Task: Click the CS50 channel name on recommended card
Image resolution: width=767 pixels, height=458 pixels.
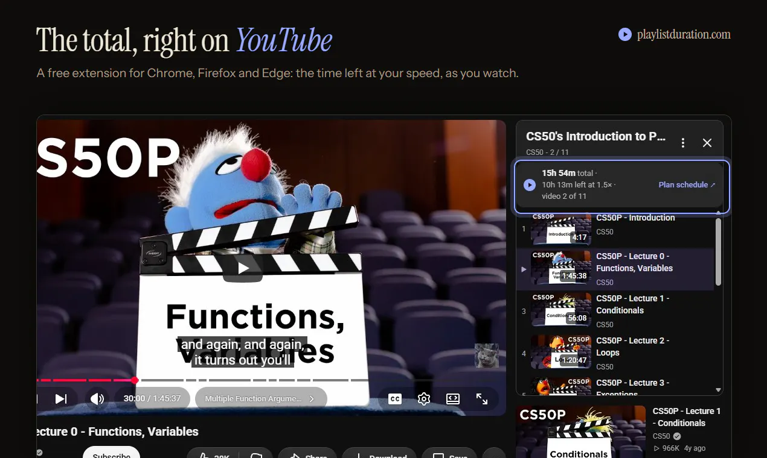Action: tap(661, 436)
